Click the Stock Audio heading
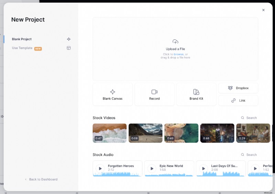 (x=103, y=155)
